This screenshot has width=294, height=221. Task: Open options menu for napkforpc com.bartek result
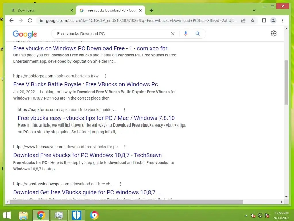click(x=106, y=76)
